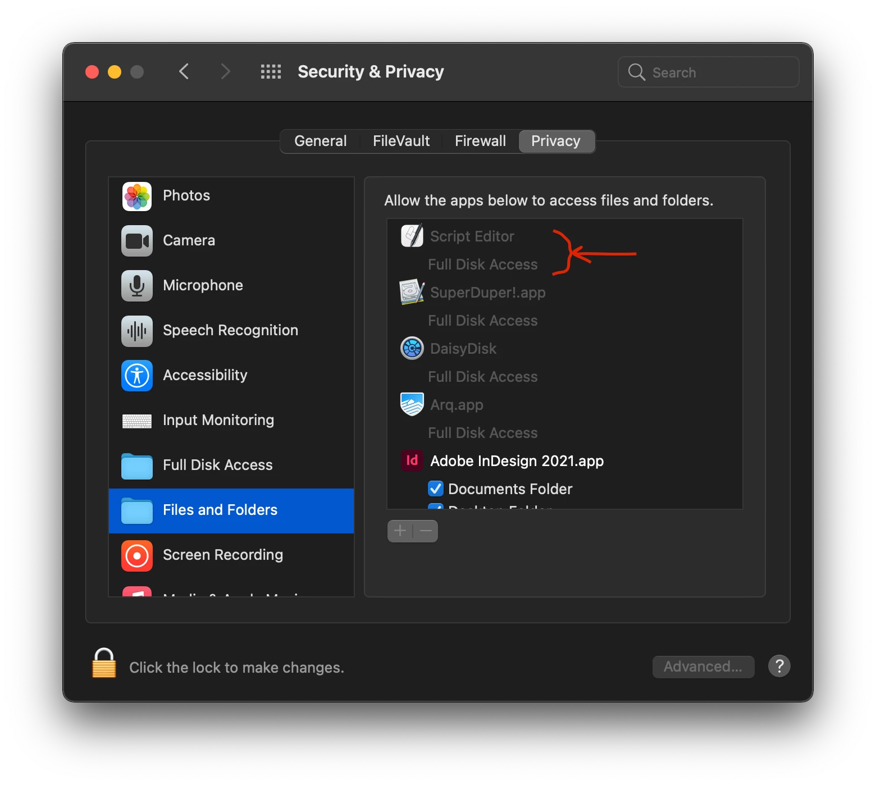Click the DaisyDisk app icon
Image resolution: width=876 pixels, height=785 pixels.
412,348
